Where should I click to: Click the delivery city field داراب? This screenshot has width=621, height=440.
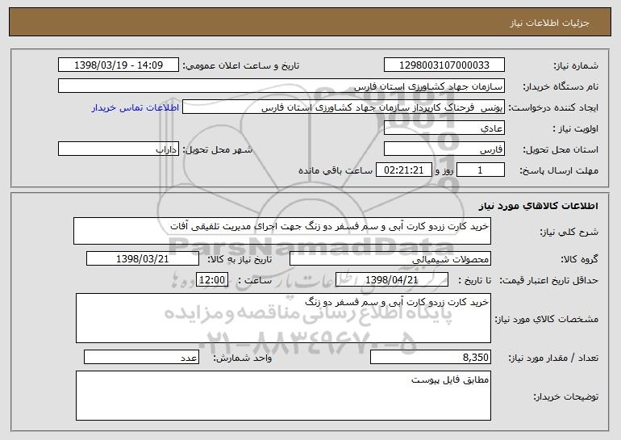coord(119,149)
